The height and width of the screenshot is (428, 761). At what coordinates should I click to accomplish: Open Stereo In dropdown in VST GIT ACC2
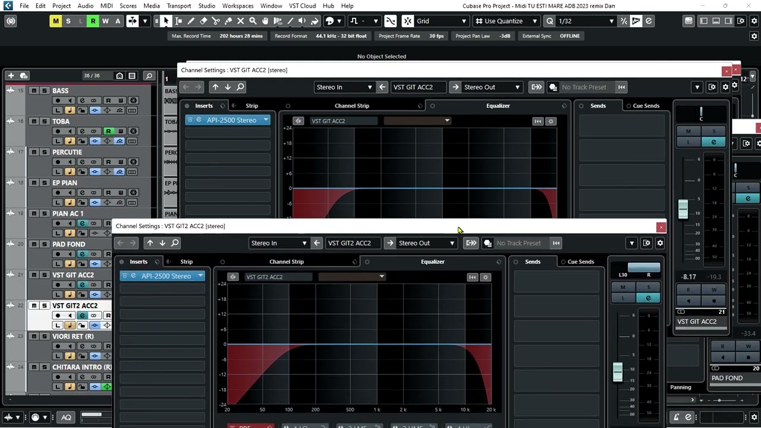point(344,87)
